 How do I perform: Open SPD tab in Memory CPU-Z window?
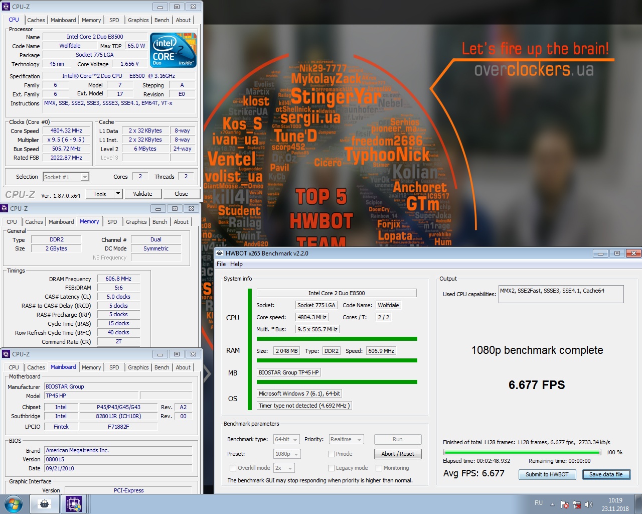[x=112, y=222]
